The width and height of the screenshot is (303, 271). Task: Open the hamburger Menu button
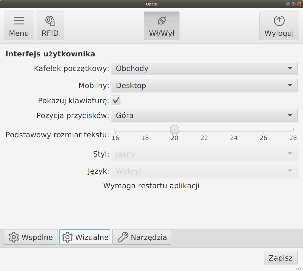(x=19, y=26)
